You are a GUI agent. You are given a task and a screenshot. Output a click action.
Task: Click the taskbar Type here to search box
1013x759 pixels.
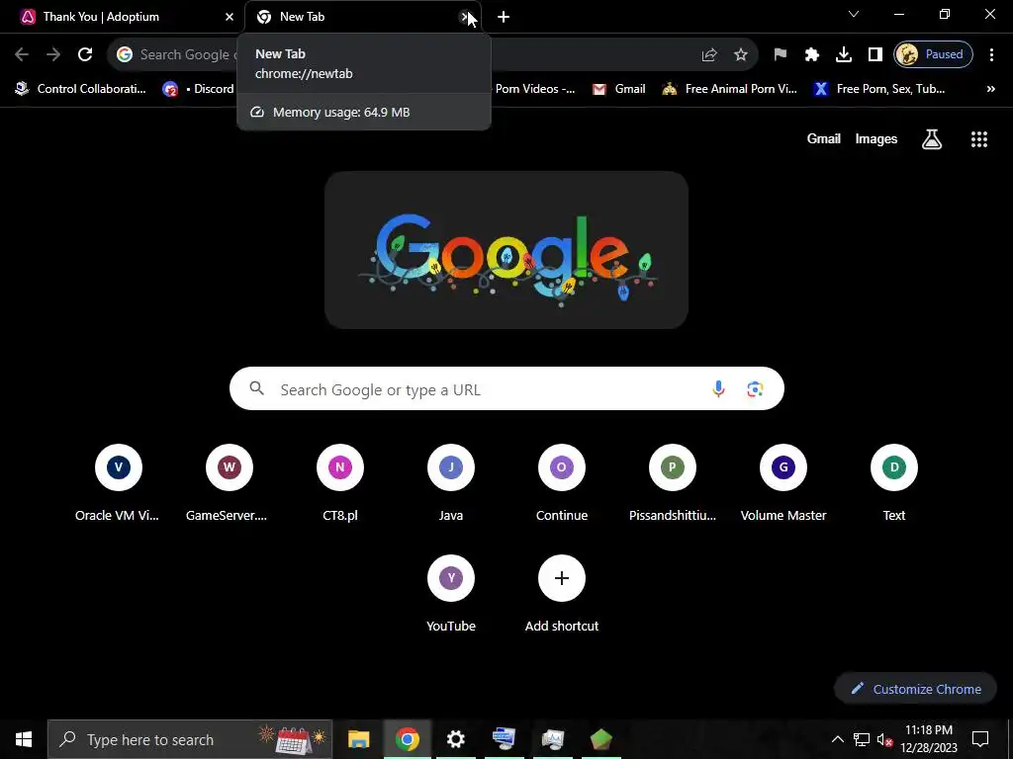190,739
